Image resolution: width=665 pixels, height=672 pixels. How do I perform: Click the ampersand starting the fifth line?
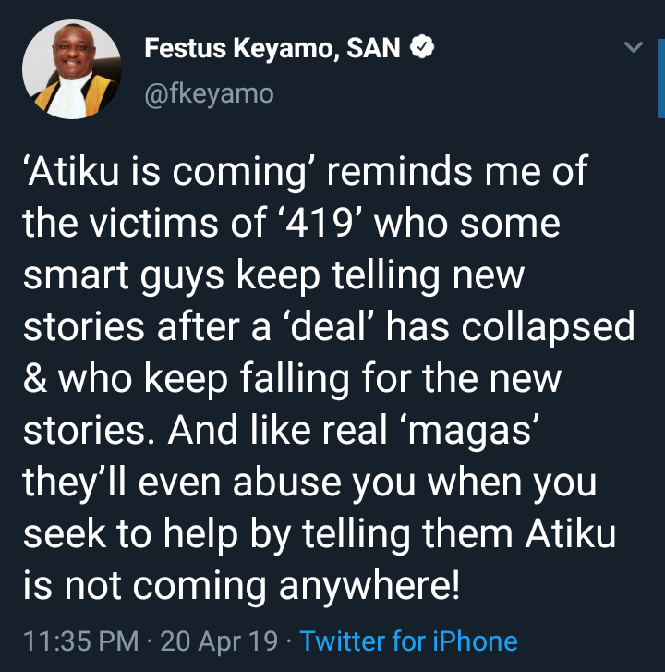(32, 379)
